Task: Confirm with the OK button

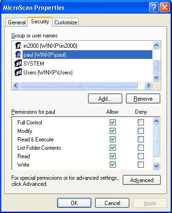Action: 74,203
